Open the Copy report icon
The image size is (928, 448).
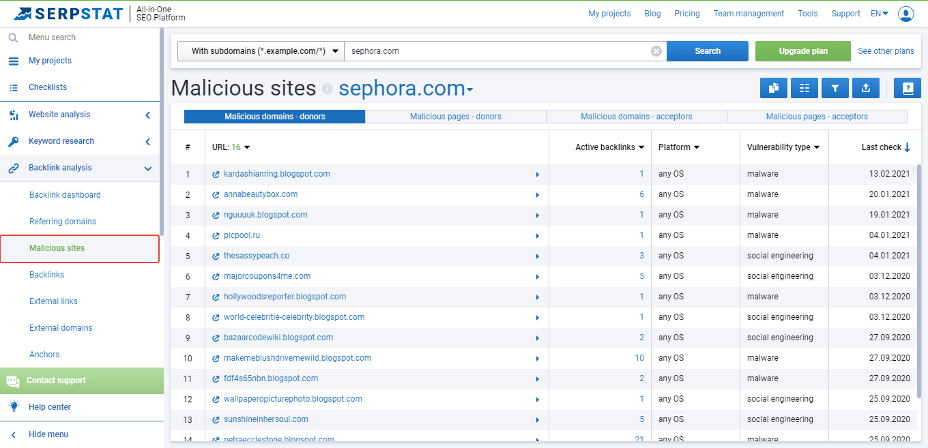click(773, 88)
